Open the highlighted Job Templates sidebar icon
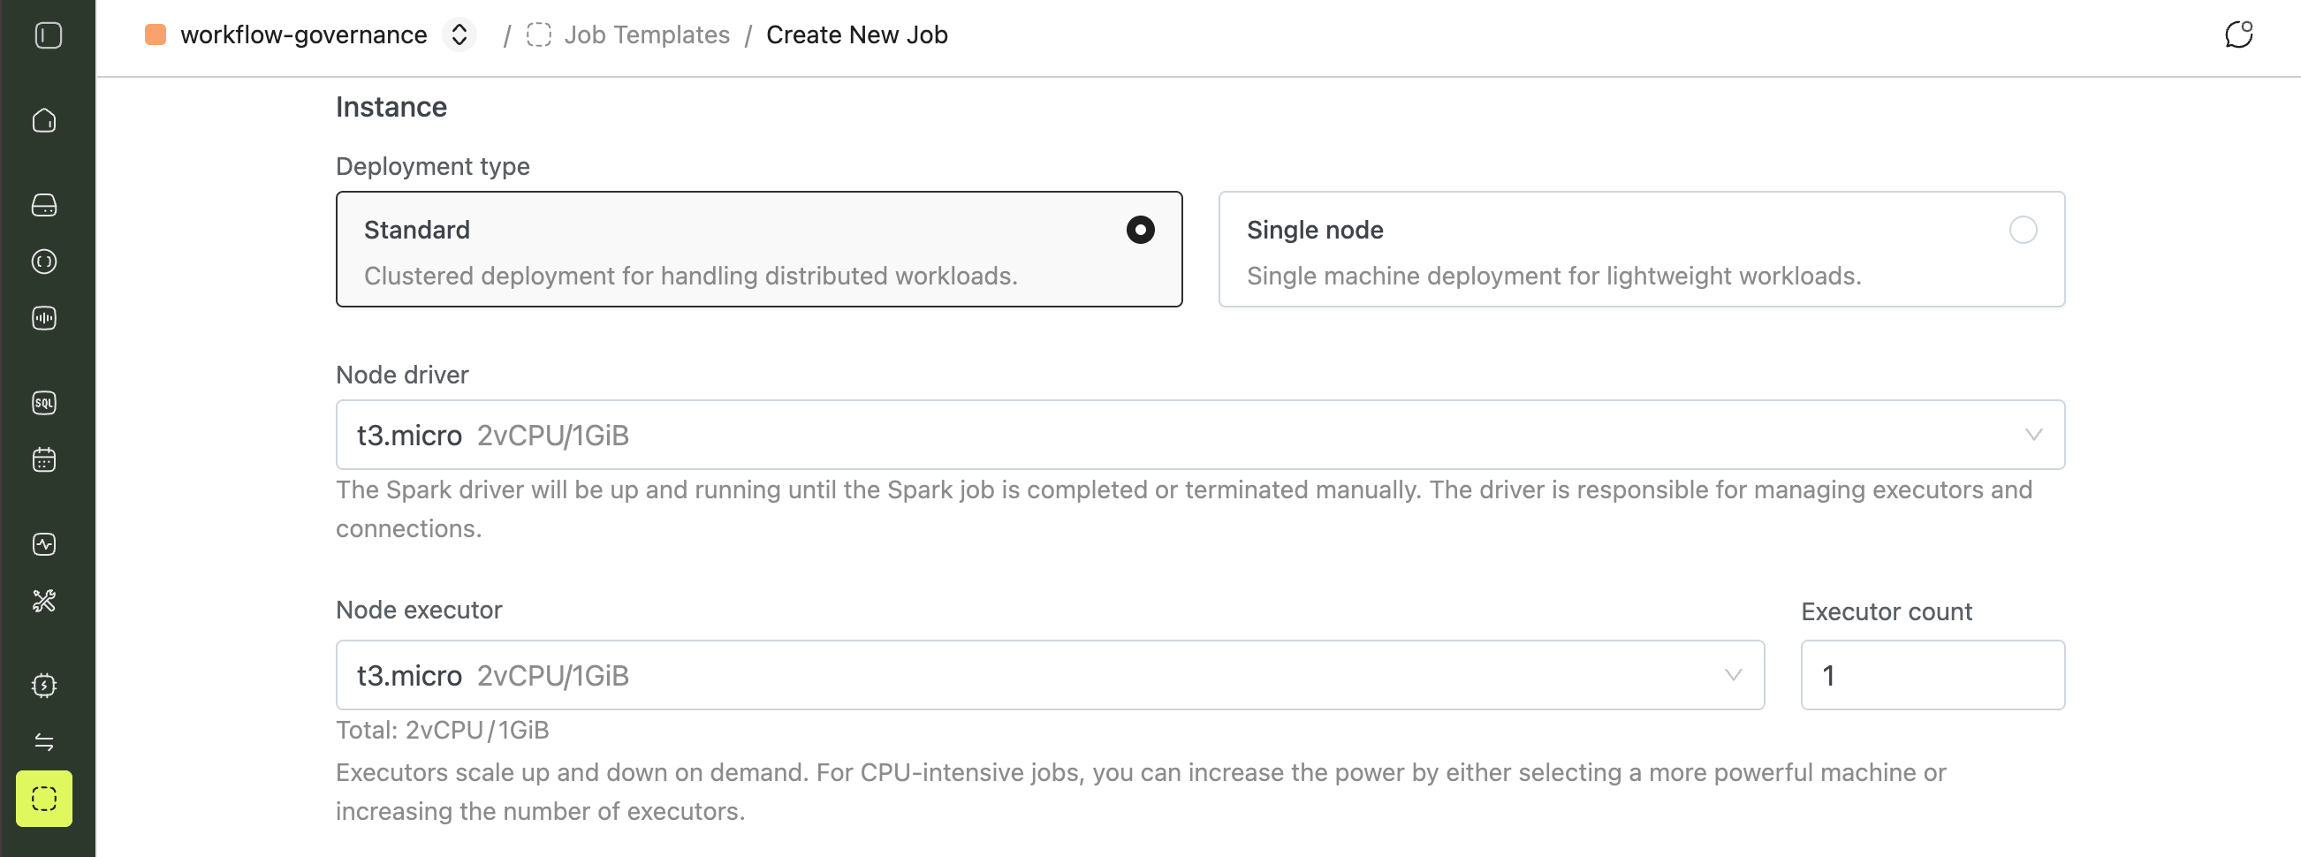This screenshot has height=857, width=2301. pos(44,798)
